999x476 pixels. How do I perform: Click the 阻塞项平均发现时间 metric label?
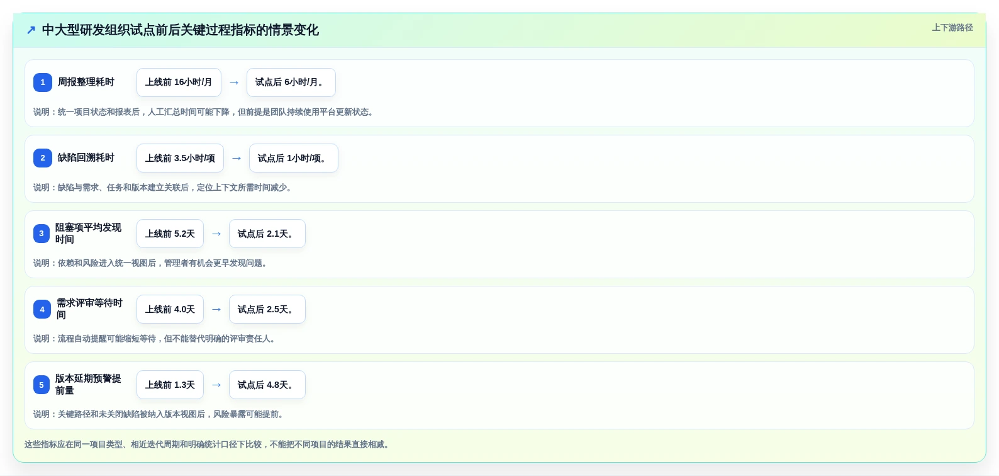[x=88, y=234]
